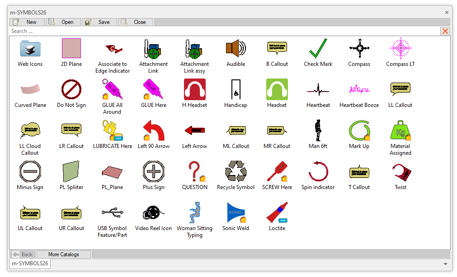Select the Recycle Symbol icon
This screenshot has width=457, height=277.
236,171
